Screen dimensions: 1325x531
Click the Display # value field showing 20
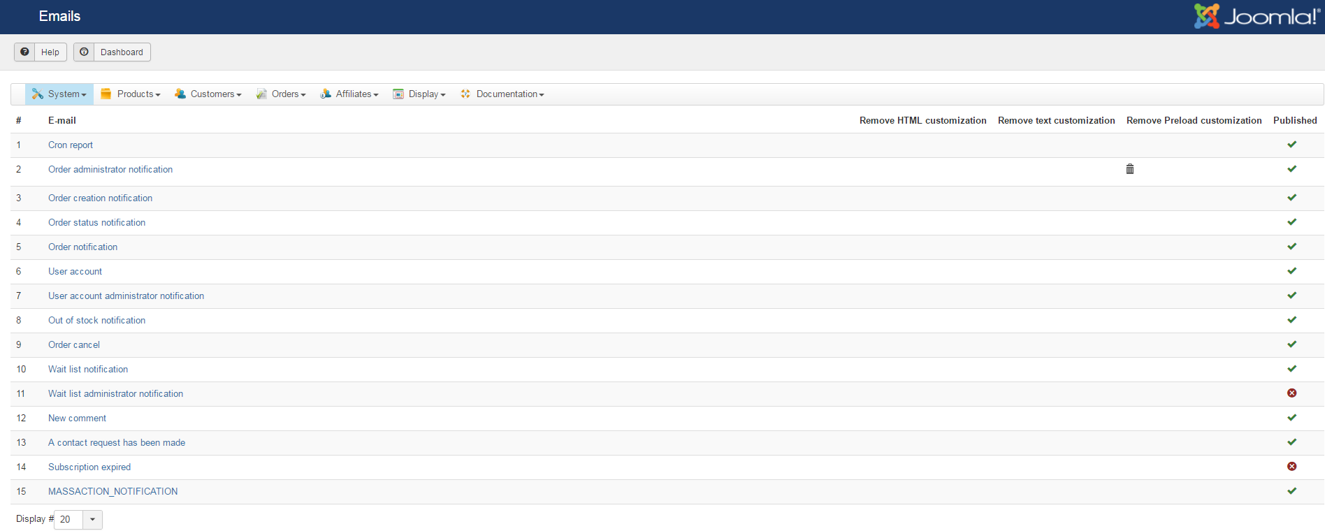(68, 519)
